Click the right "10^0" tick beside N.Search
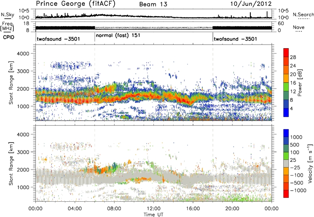This screenshot has height=217, width=314. (283, 18)
